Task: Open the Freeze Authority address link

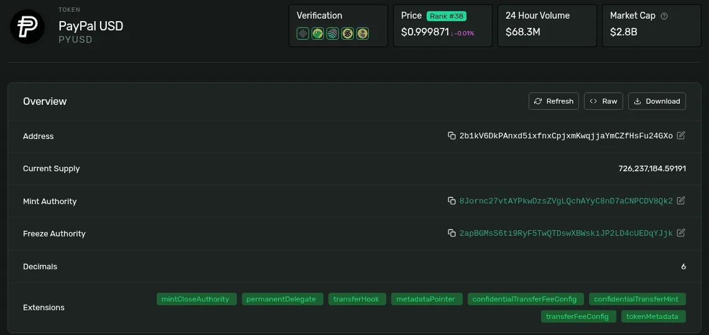Action: coord(566,233)
